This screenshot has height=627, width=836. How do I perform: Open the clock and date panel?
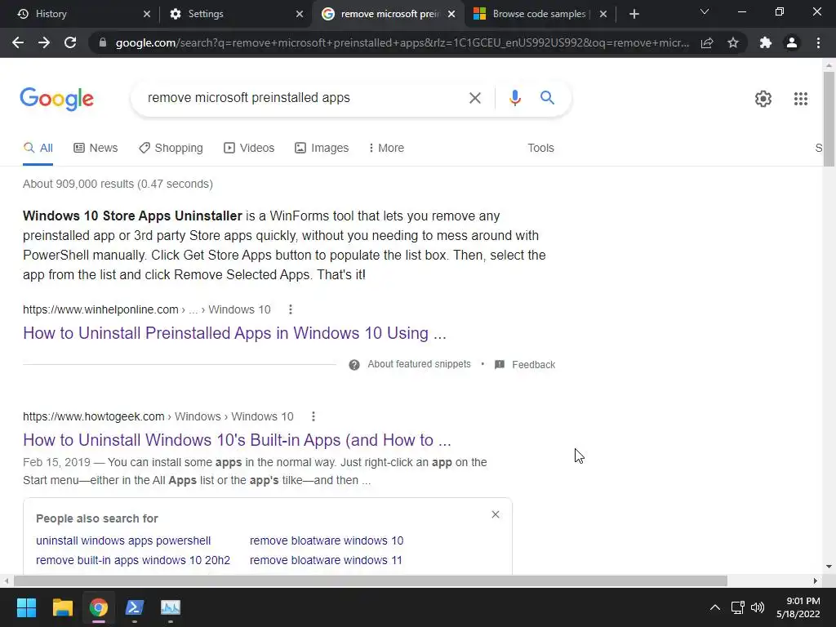pyautogui.click(x=798, y=607)
